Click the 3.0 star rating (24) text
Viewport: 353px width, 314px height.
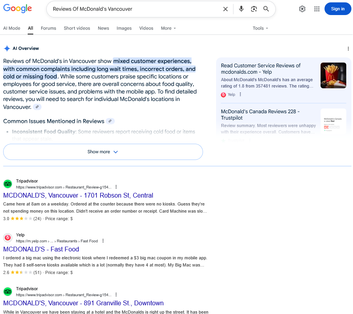click(22, 219)
